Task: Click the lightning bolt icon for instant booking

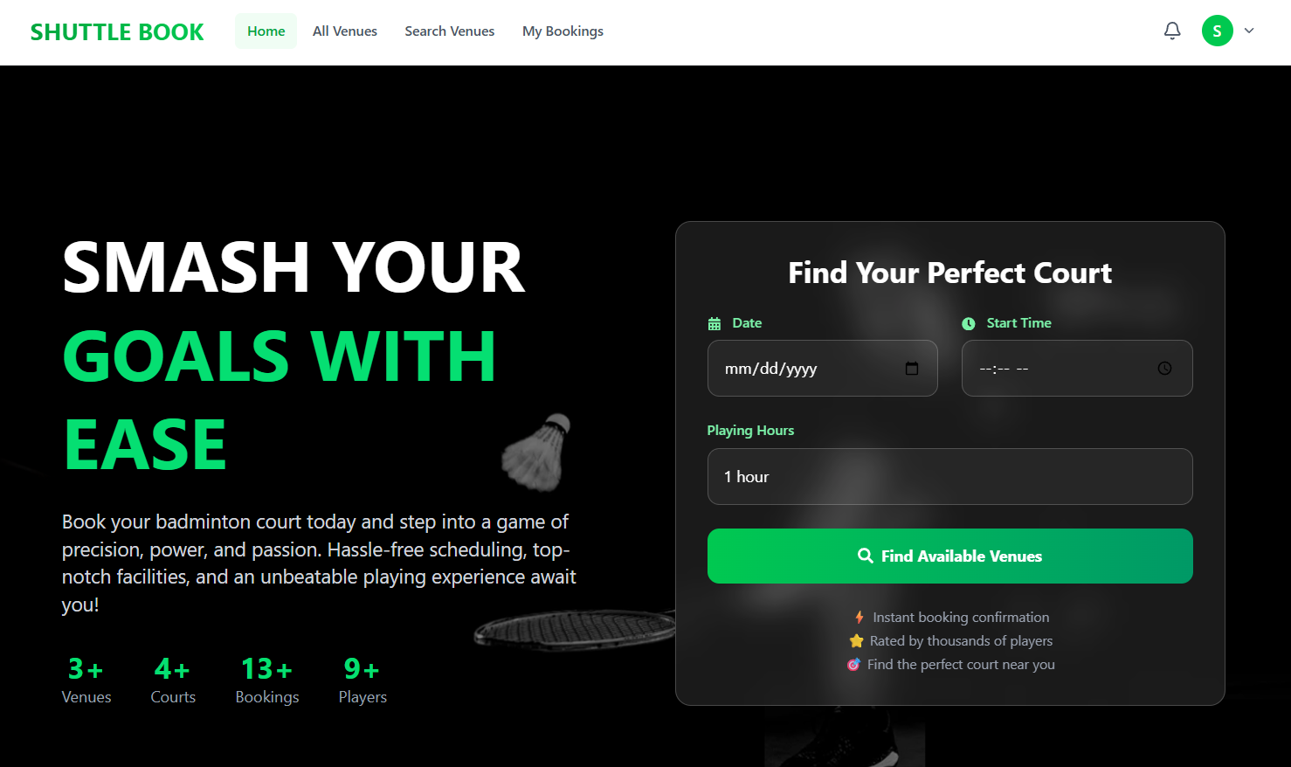Action: coord(860,618)
